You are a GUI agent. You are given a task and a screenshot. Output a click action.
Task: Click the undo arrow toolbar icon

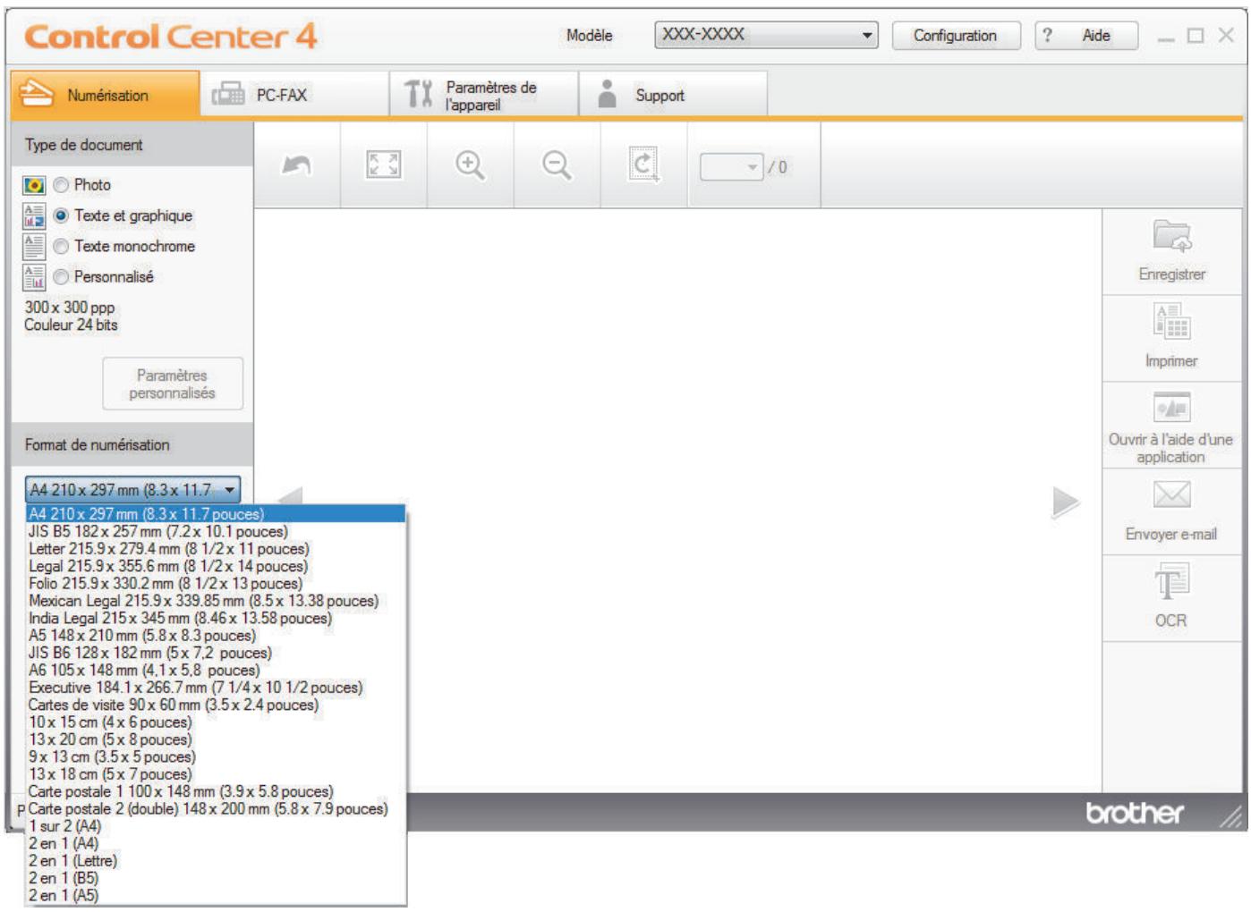pos(297,165)
